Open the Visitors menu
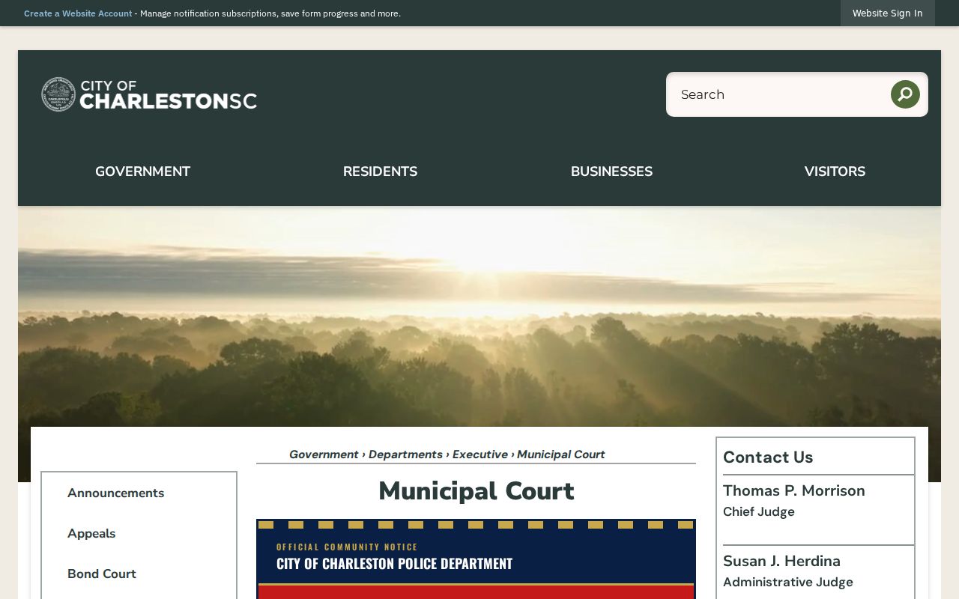The height and width of the screenshot is (599, 959). tap(835, 171)
